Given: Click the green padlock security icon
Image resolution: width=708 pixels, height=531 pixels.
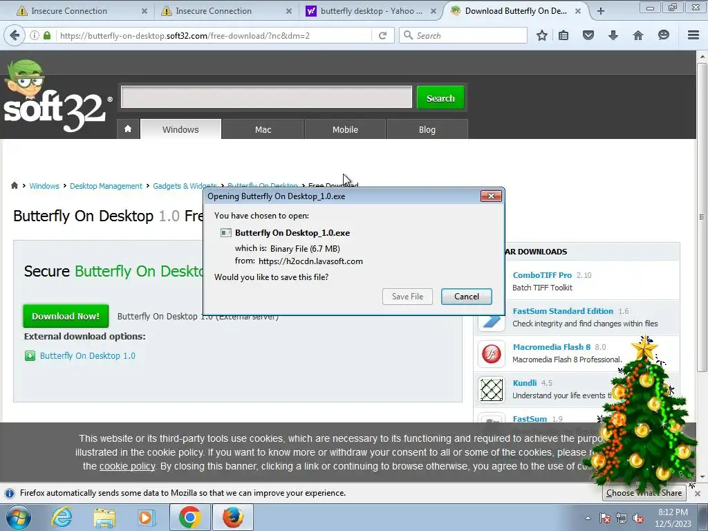Looking at the screenshot, I should point(47,35).
